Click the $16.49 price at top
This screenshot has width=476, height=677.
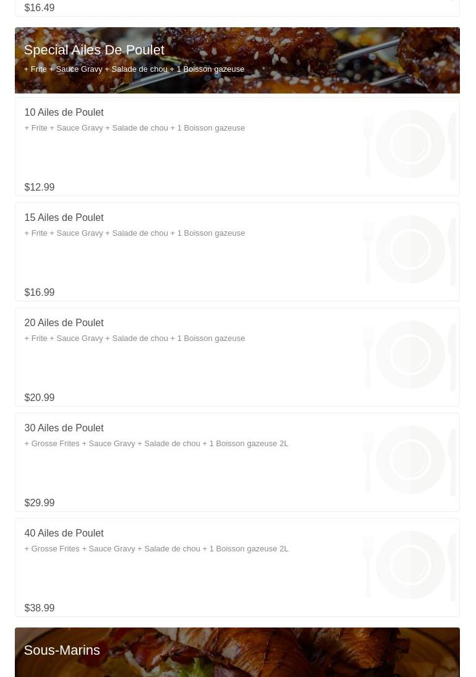point(40,7)
